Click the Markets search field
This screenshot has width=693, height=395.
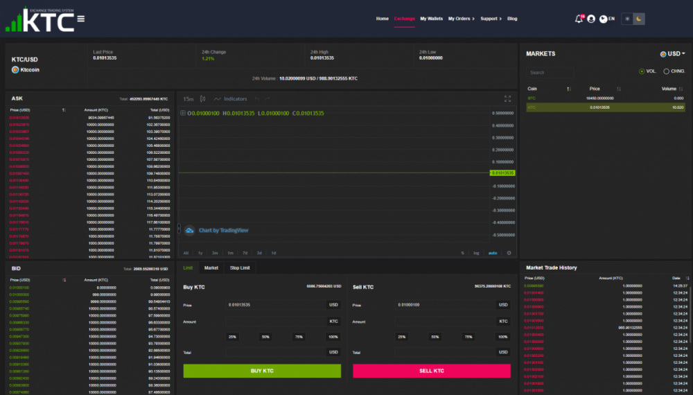pos(550,73)
